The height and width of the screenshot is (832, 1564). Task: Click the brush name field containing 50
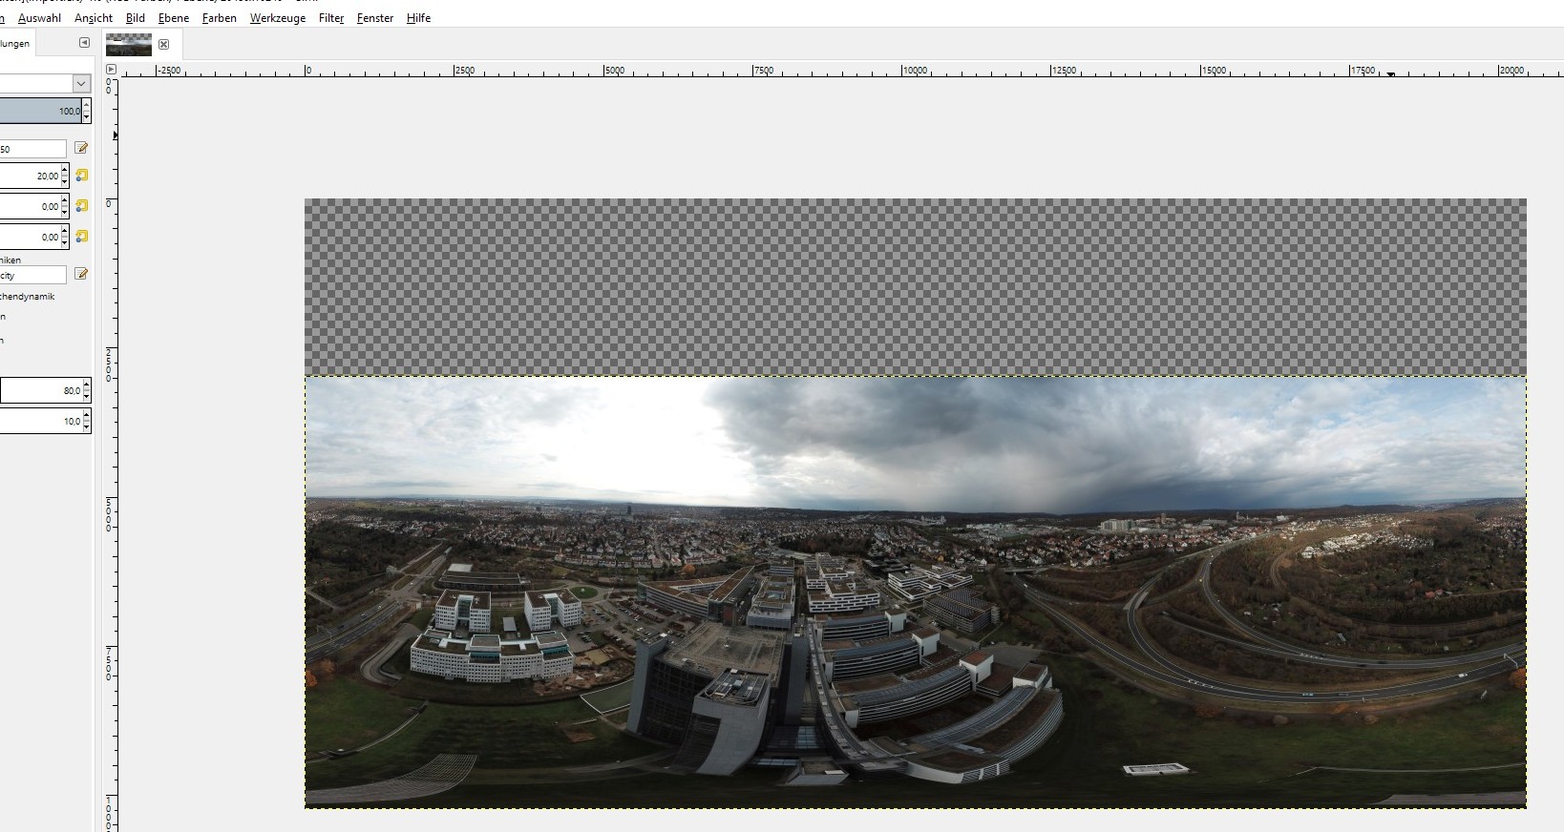point(32,149)
